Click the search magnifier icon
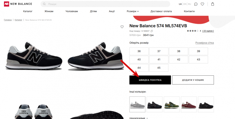 (x=44, y=4)
